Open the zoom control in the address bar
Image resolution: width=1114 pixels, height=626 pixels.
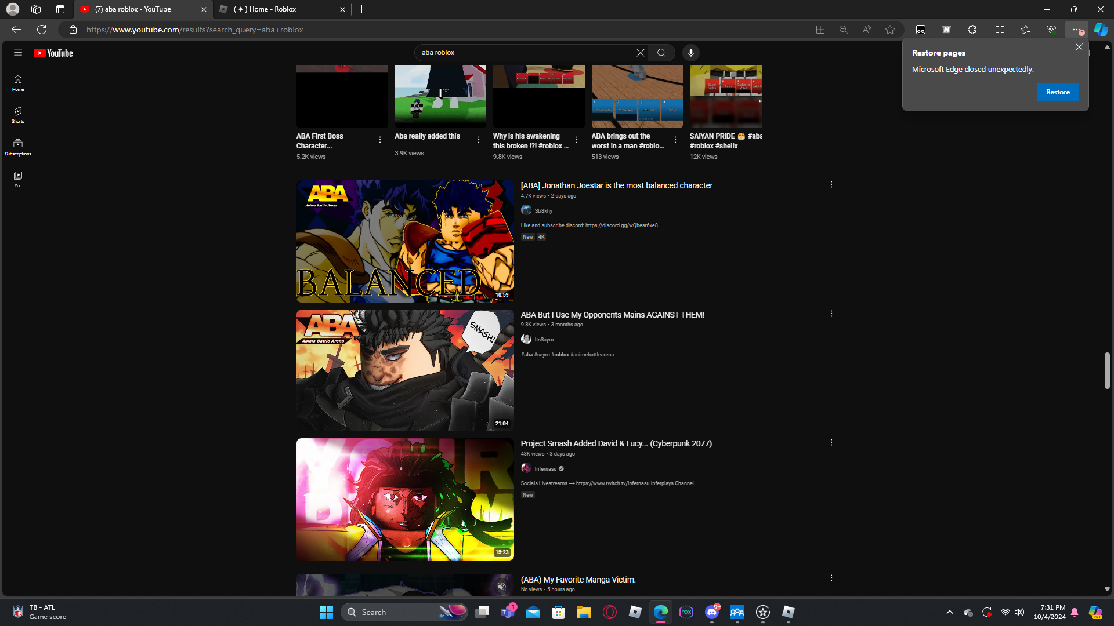coord(844,30)
